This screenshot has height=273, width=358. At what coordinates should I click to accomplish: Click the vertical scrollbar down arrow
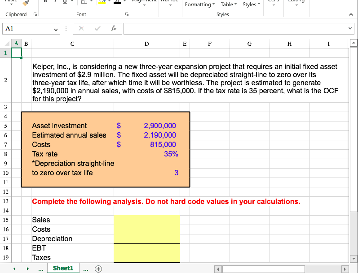coord(354,259)
